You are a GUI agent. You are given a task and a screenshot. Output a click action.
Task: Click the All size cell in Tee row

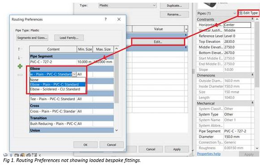pyautogui.click(x=85, y=99)
